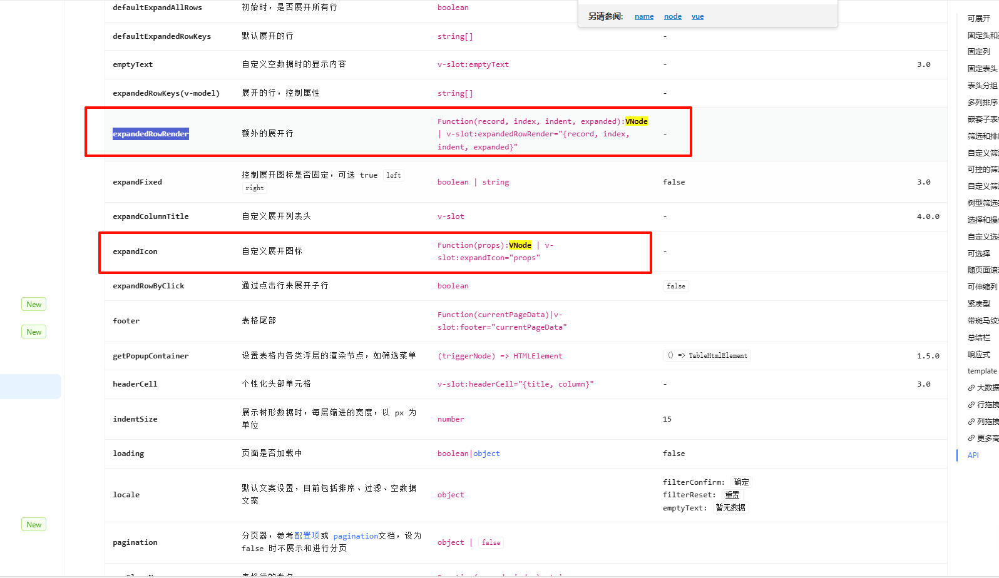Go to 选择和操作 anchor
The height and width of the screenshot is (578, 999).
983,220
